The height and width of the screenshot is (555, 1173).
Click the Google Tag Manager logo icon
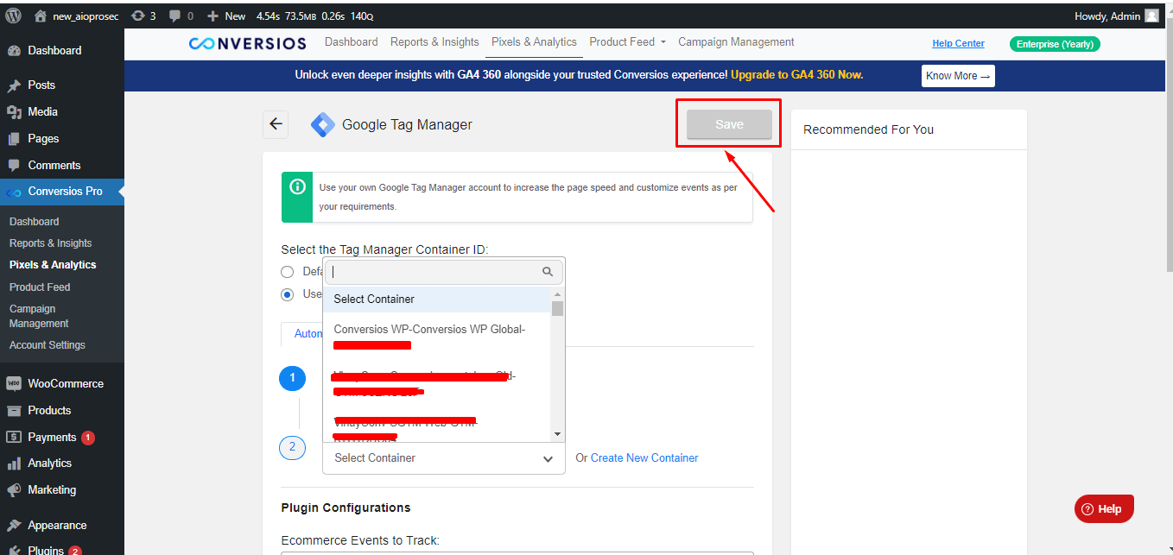322,125
